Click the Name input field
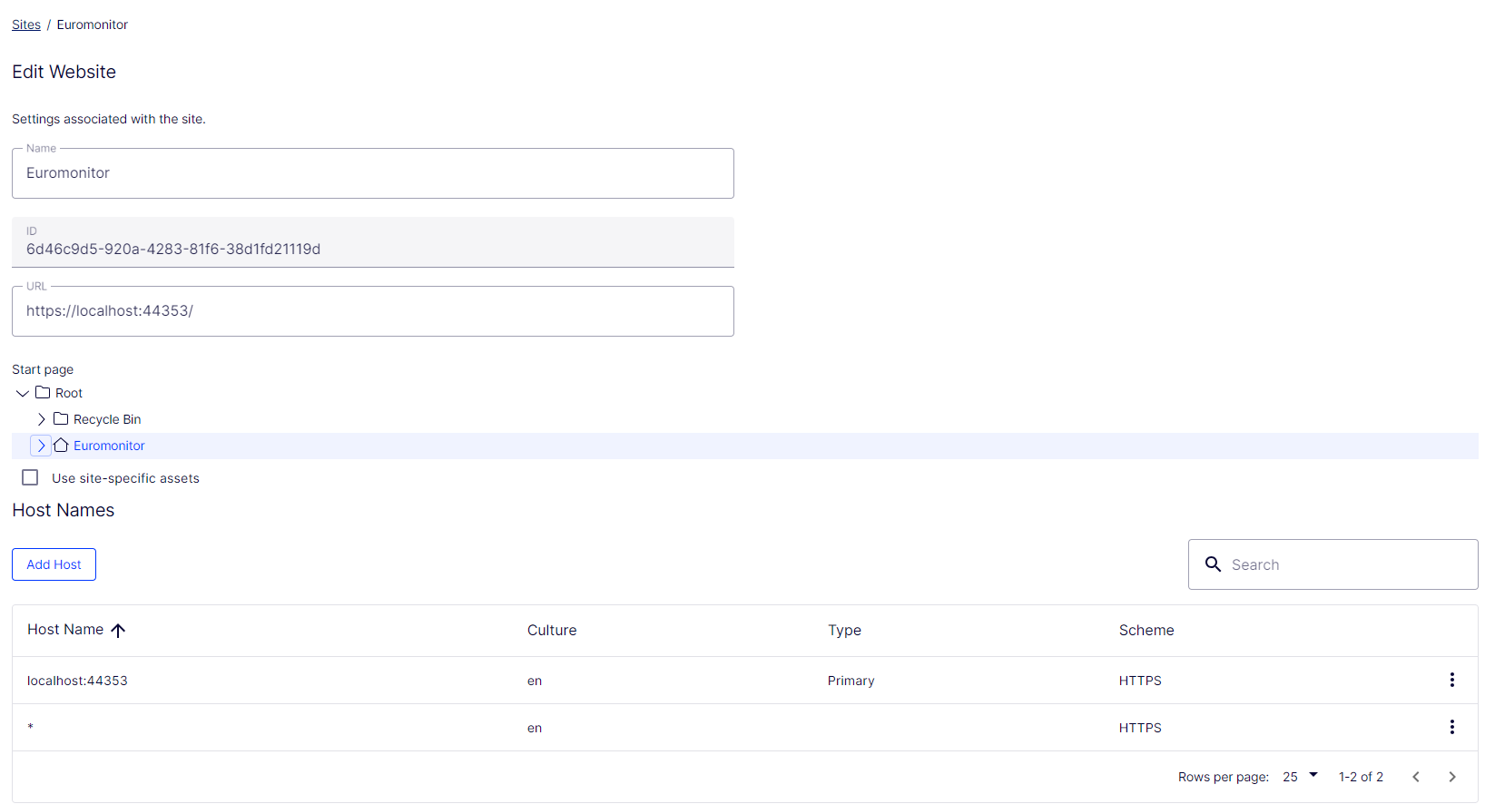Screen dimensions: 1485x804 (372, 173)
